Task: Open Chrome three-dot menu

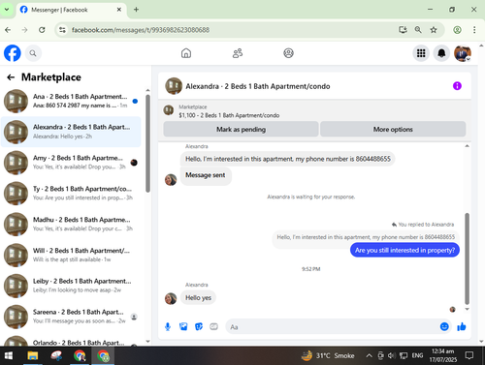Action: point(474,30)
